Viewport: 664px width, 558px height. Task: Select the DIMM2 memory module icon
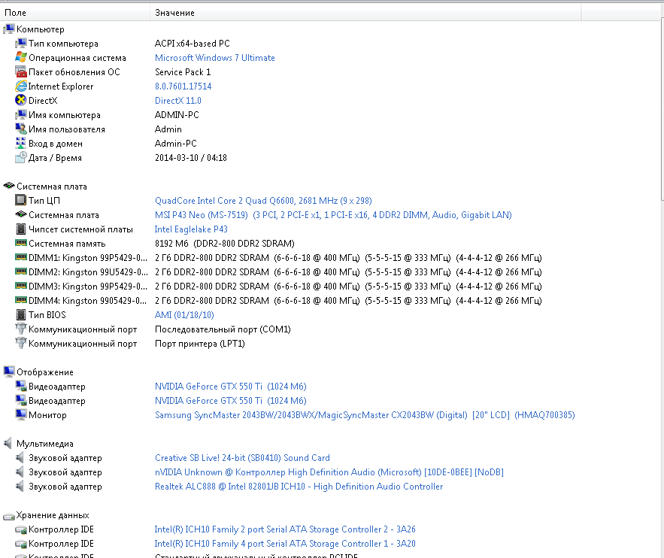click(21, 271)
